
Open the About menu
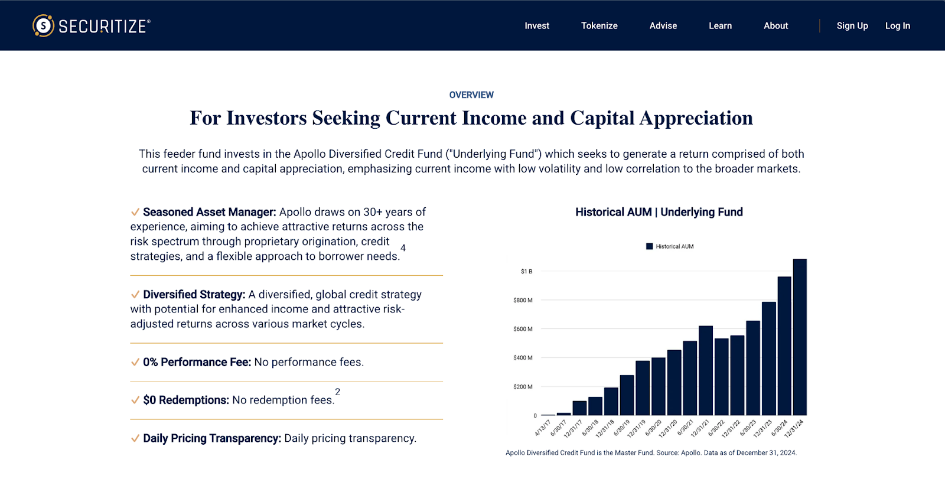coord(776,25)
